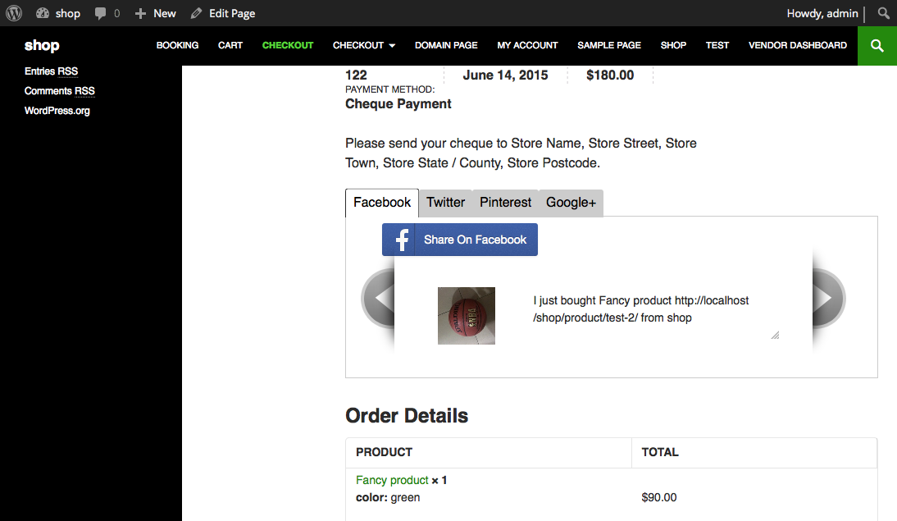The width and height of the screenshot is (897, 521).
Task: Select the Google+ tab
Action: pyautogui.click(x=571, y=203)
